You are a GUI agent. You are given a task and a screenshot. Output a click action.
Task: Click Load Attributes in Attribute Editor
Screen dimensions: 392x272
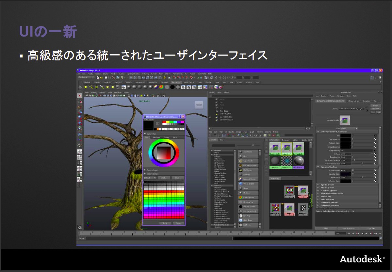[x=348, y=228]
